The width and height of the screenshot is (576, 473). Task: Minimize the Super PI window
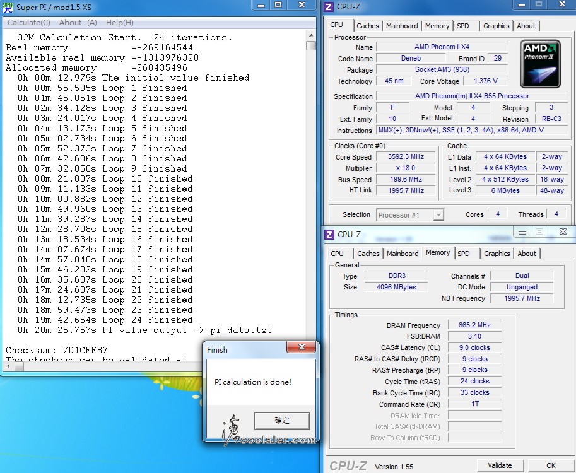click(x=261, y=5)
